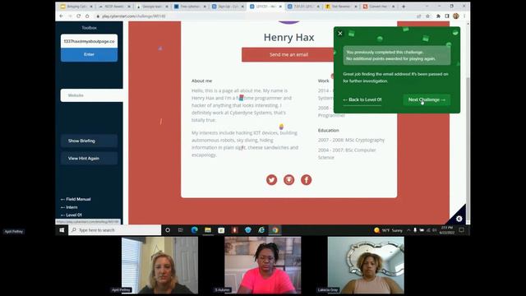Bookmark this page with the star icon
This screenshot has width=526, height=296.
pyautogui.click(x=427, y=16)
